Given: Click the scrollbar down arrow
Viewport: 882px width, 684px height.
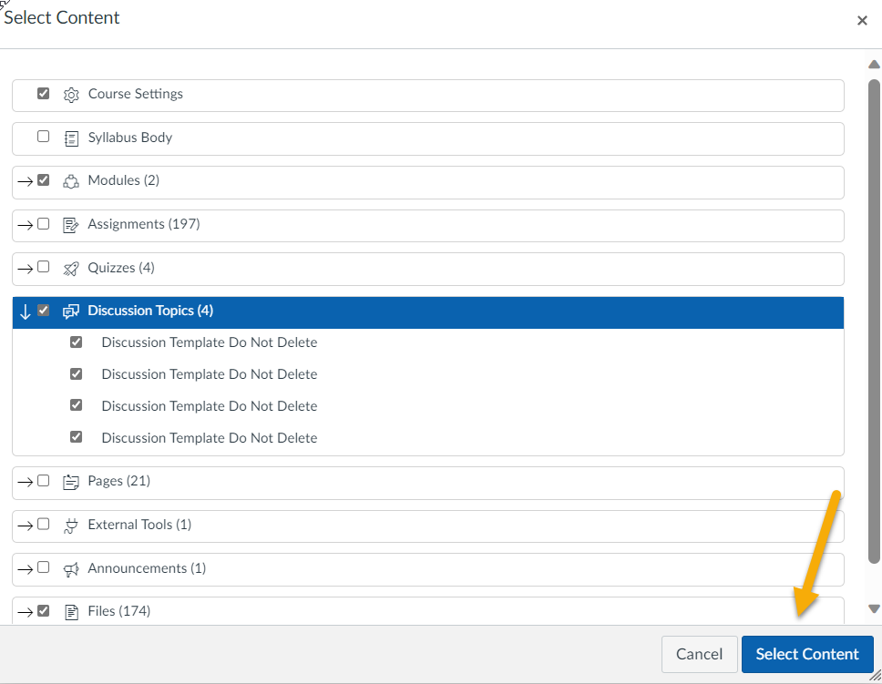Looking at the screenshot, I should point(874,608).
